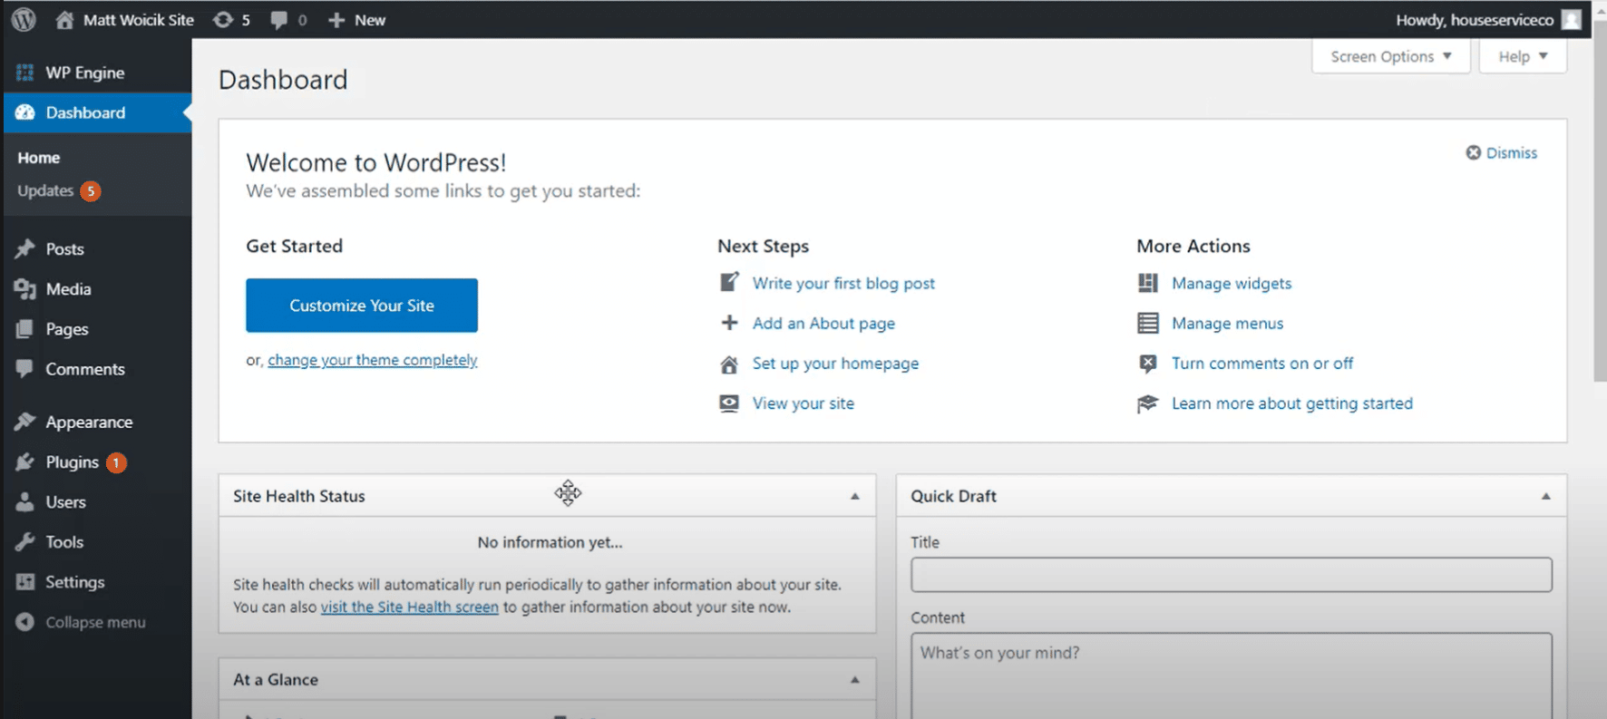Click the Collapse menu label

95,622
